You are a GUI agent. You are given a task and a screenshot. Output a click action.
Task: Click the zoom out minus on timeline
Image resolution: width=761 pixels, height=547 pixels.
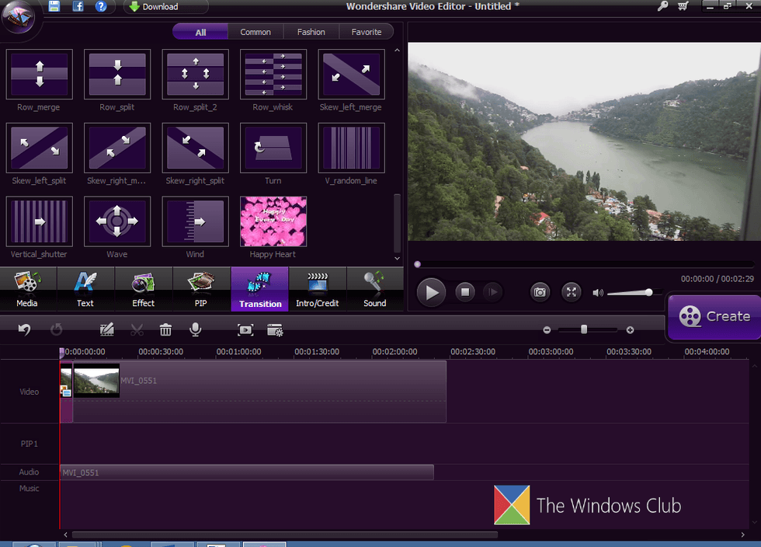pyautogui.click(x=547, y=330)
